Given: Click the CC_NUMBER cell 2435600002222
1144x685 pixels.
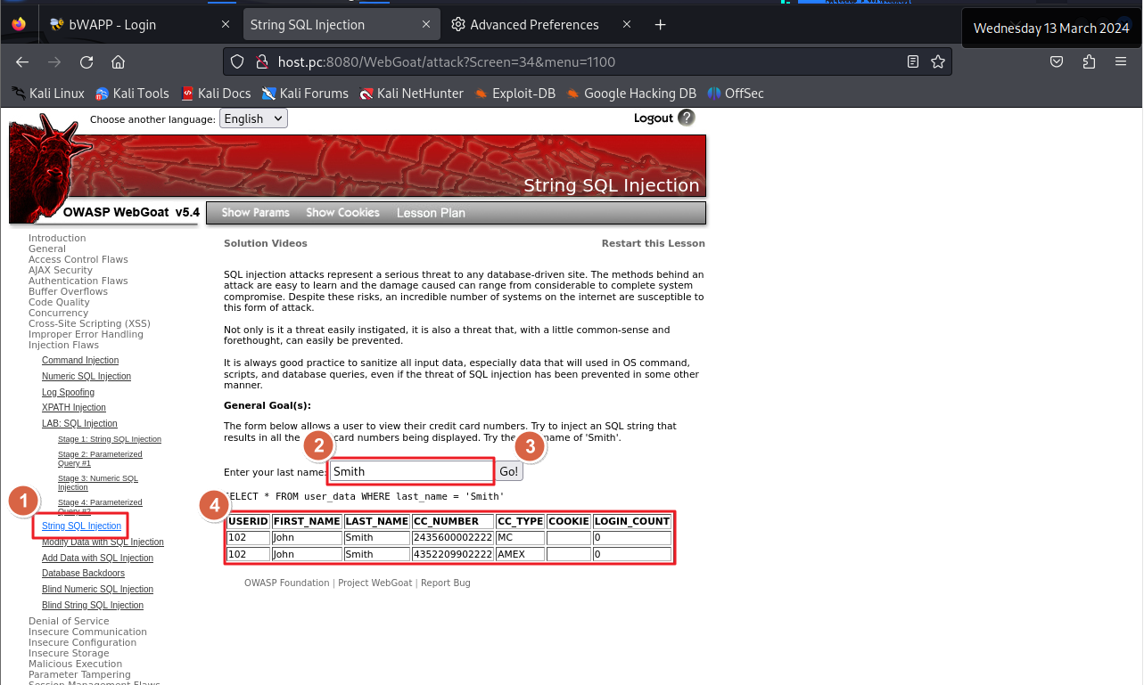Looking at the screenshot, I should point(452,537).
